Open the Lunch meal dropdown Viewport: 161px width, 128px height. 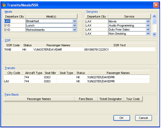pos(75,25)
